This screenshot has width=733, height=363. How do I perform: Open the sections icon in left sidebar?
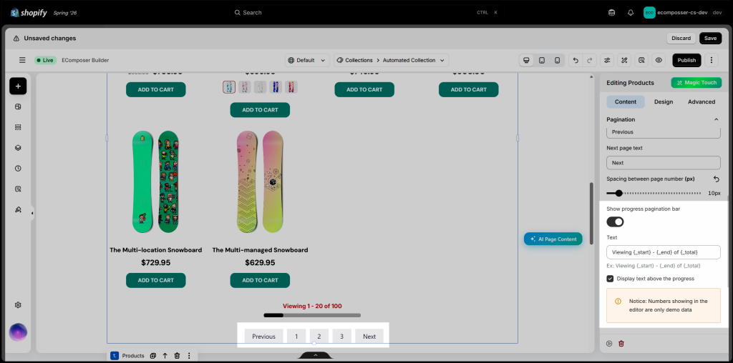[x=18, y=127]
